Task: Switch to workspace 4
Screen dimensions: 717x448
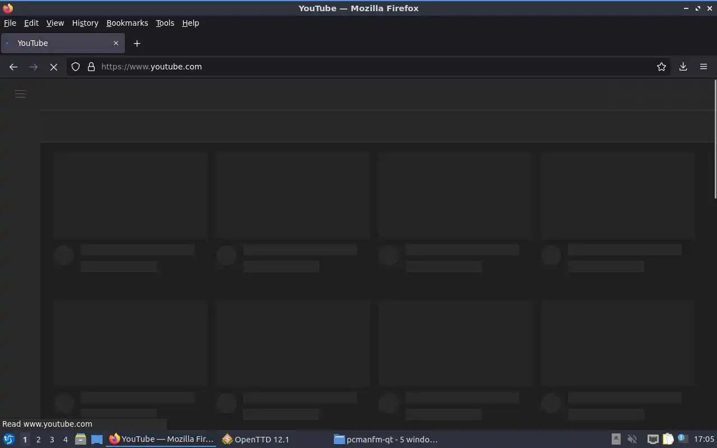Action: tap(65, 440)
